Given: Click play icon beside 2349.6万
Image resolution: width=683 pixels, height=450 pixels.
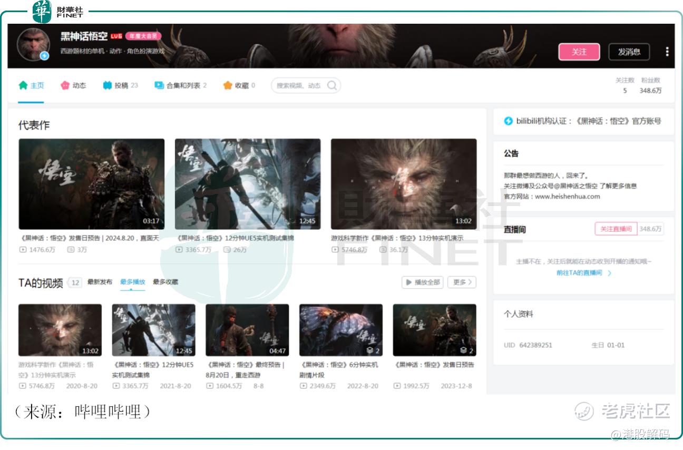Looking at the screenshot, I should [x=303, y=386].
